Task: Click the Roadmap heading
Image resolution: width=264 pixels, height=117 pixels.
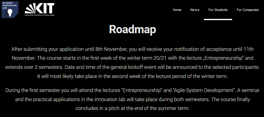Action: 132,29
